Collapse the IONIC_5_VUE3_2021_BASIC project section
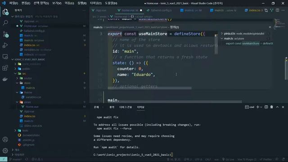The image size is (288, 162). tap(13, 59)
